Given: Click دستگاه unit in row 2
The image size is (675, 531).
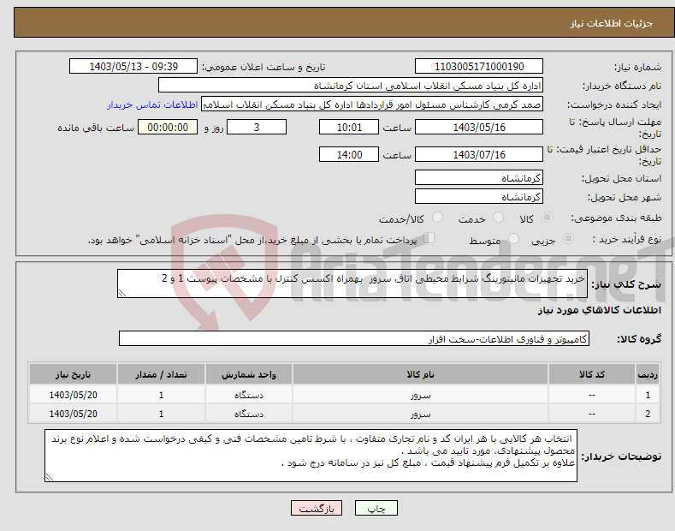Looking at the screenshot, I should (249, 414).
